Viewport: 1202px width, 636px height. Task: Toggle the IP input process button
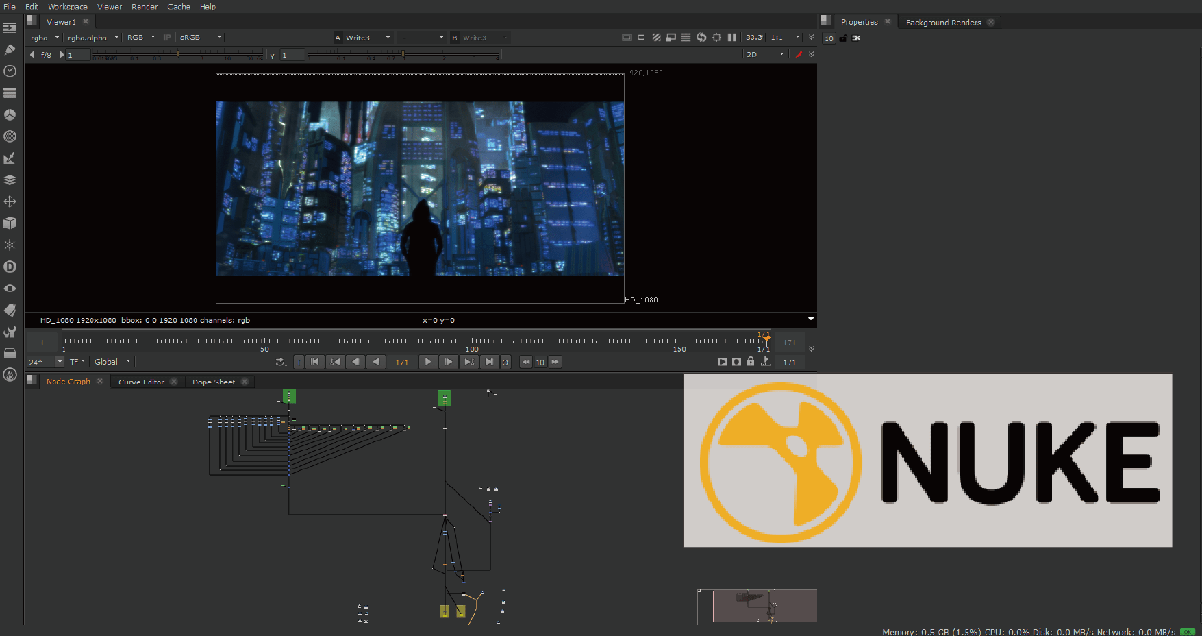coord(167,38)
